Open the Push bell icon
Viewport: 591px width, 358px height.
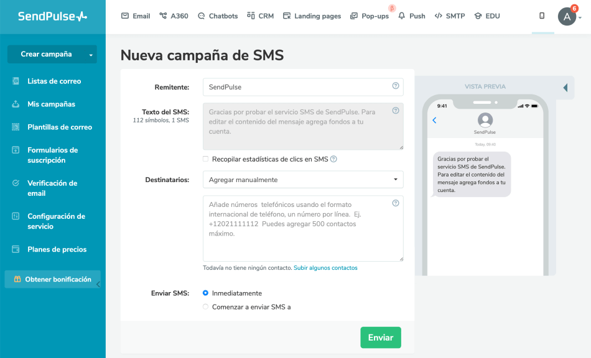pos(402,16)
